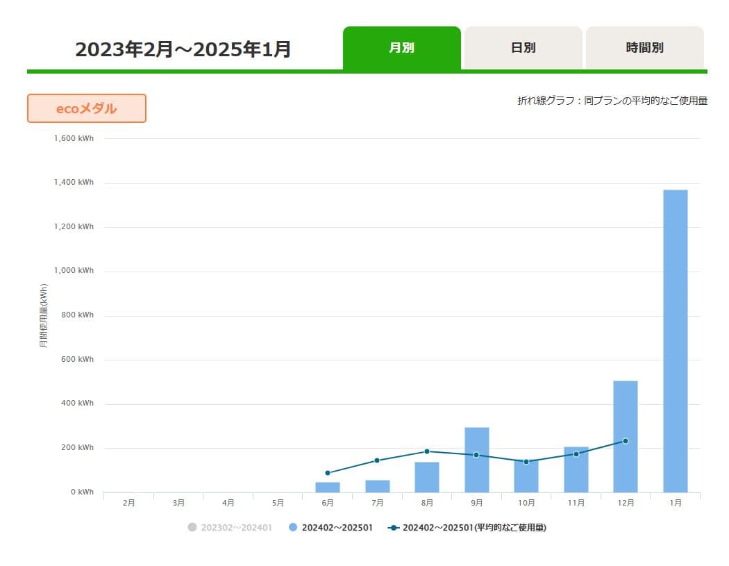This screenshot has height=566, width=729.
Task: Select the June average line point
Action: pos(328,473)
